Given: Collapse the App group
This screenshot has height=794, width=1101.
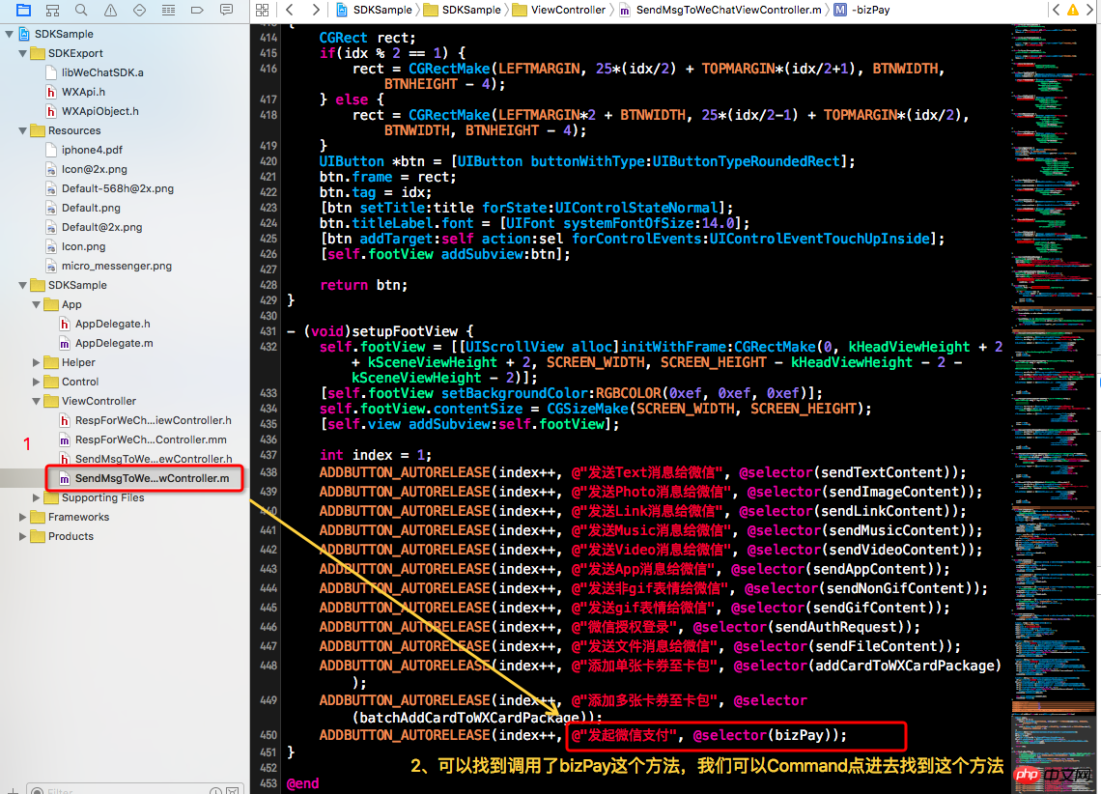Looking at the screenshot, I should coord(36,304).
